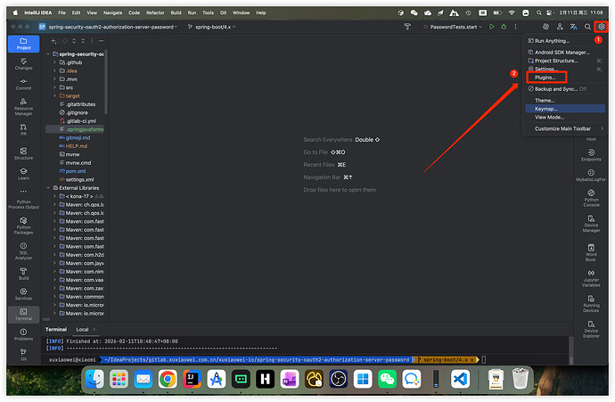Switch to the Local terminal tab
Image resolution: width=615 pixels, height=402 pixels.
[82, 329]
